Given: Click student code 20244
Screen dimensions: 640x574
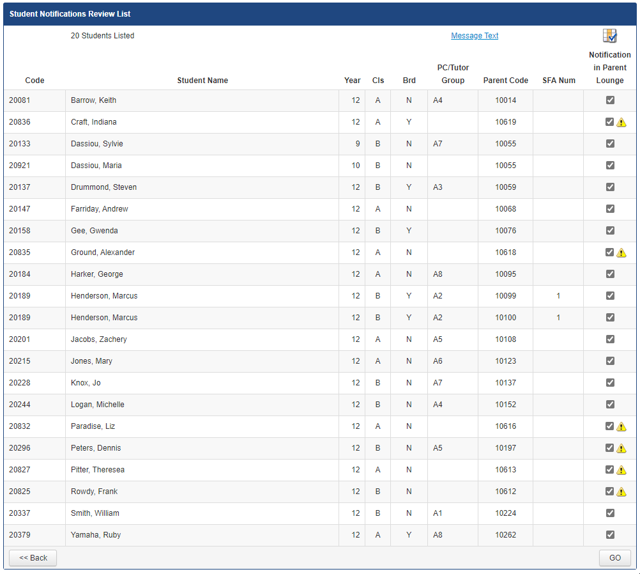Looking at the screenshot, I should coord(20,405).
